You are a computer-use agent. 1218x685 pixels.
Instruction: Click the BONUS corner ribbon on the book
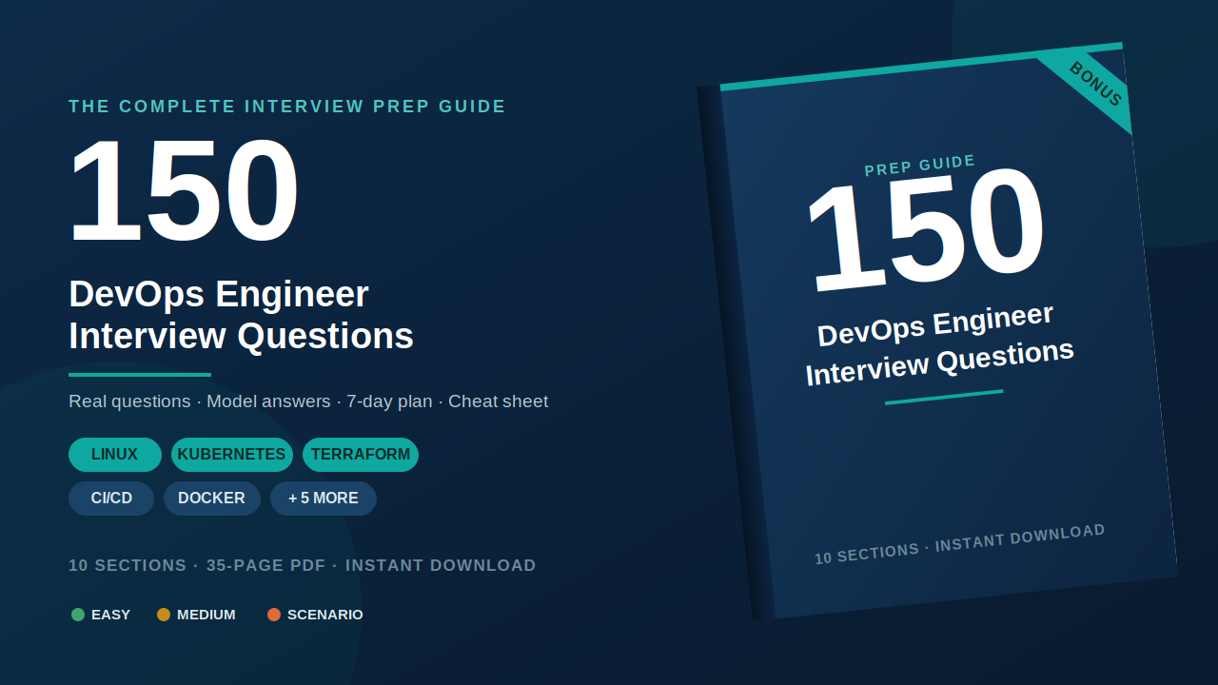pyautogui.click(x=1094, y=86)
